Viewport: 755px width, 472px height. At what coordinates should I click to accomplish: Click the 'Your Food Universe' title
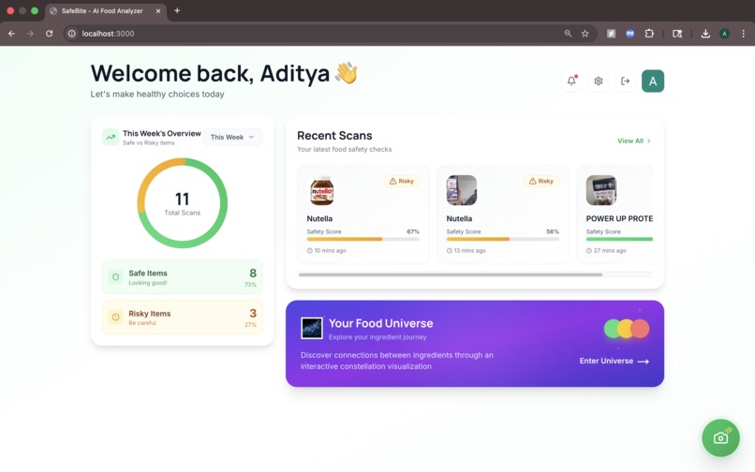[381, 323]
